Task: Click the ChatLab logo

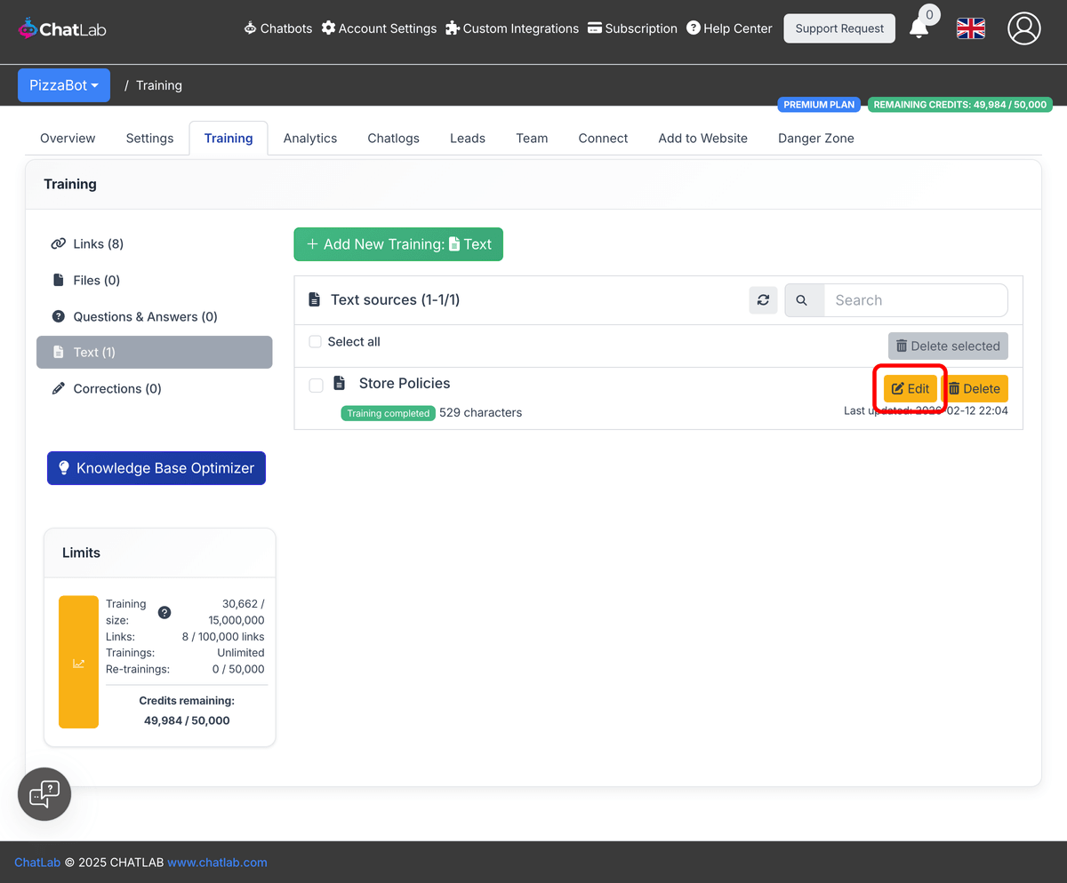Action: pyautogui.click(x=62, y=28)
